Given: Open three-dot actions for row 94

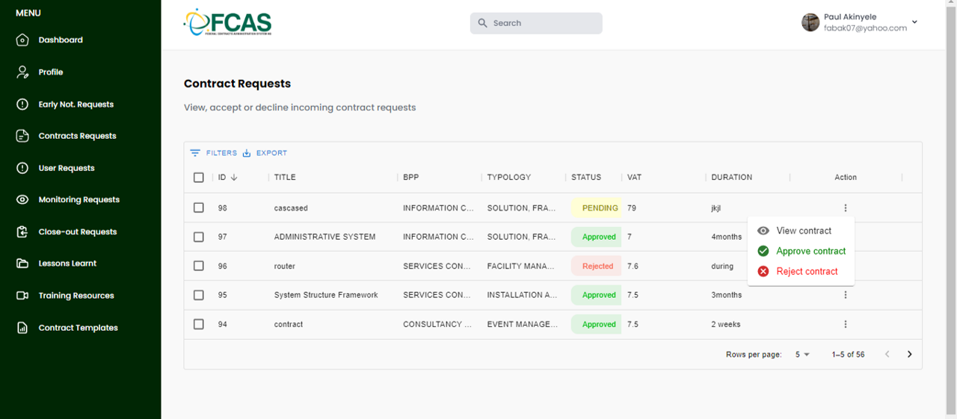Looking at the screenshot, I should (846, 324).
